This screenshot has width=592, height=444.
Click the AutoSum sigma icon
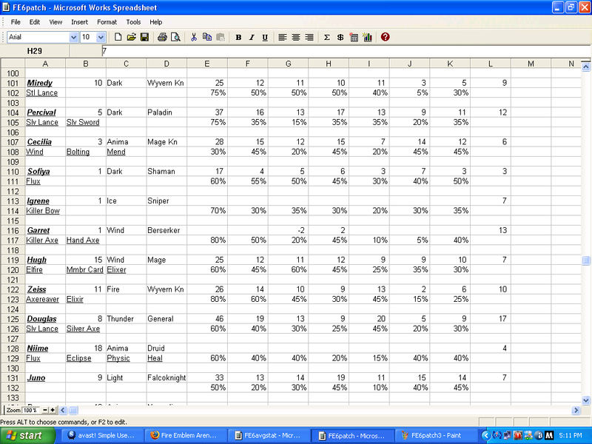pos(326,37)
